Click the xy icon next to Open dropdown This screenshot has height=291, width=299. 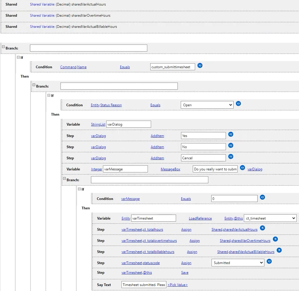pyautogui.click(x=238, y=104)
